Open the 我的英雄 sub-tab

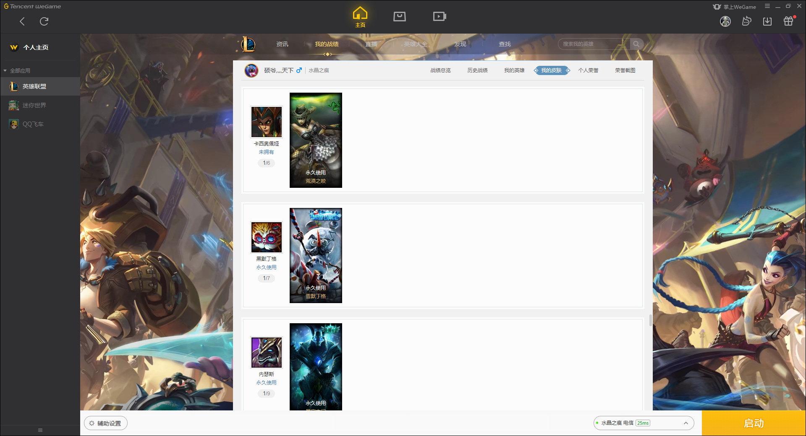coord(514,70)
